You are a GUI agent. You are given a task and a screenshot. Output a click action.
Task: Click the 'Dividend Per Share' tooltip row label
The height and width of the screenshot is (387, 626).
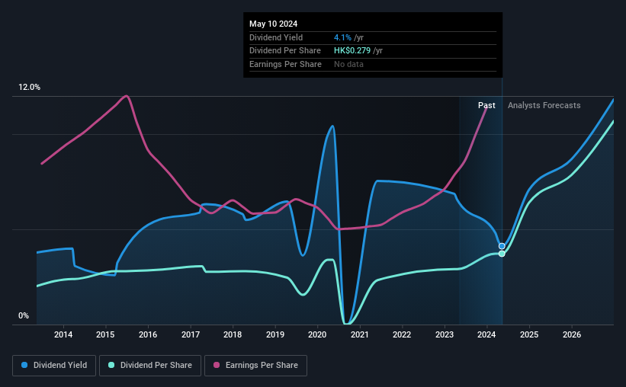click(x=285, y=51)
